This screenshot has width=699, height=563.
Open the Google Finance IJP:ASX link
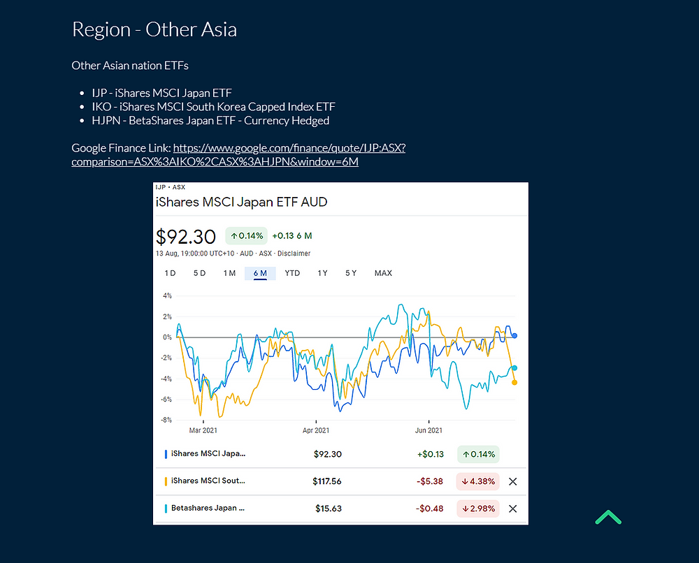(x=238, y=154)
